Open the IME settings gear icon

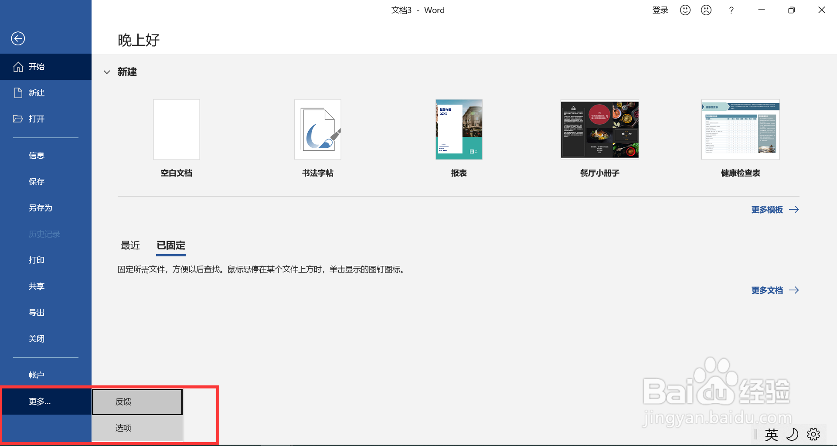point(813,434)
